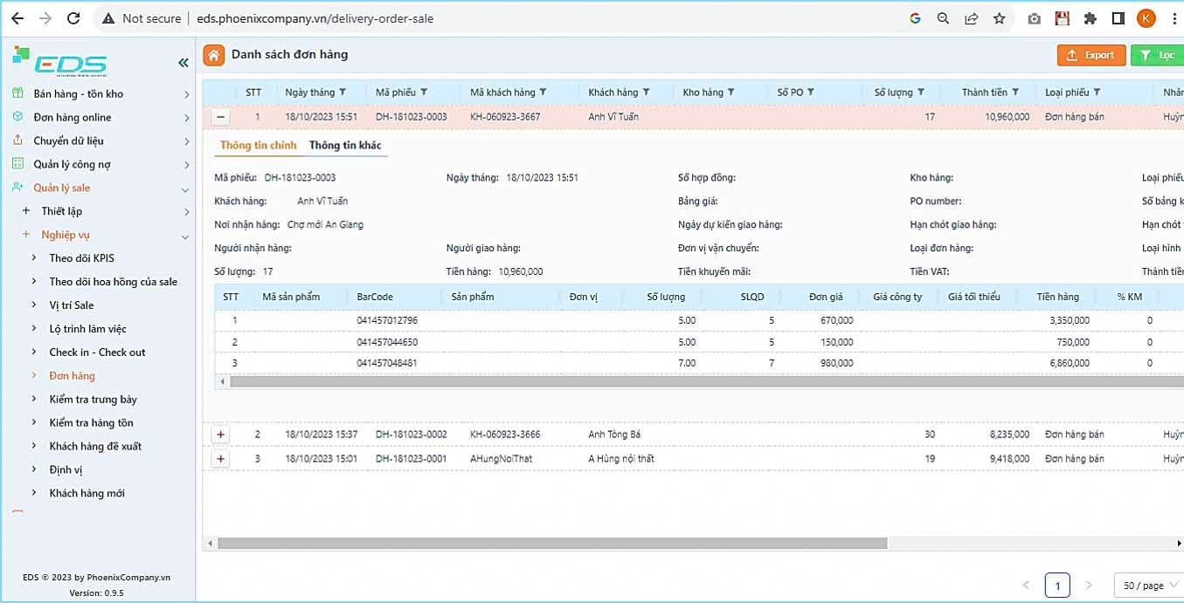
Task: Collapse order row DH-181023-0003 with minus button
Action: pyautogui.click(x=221, y=117)
